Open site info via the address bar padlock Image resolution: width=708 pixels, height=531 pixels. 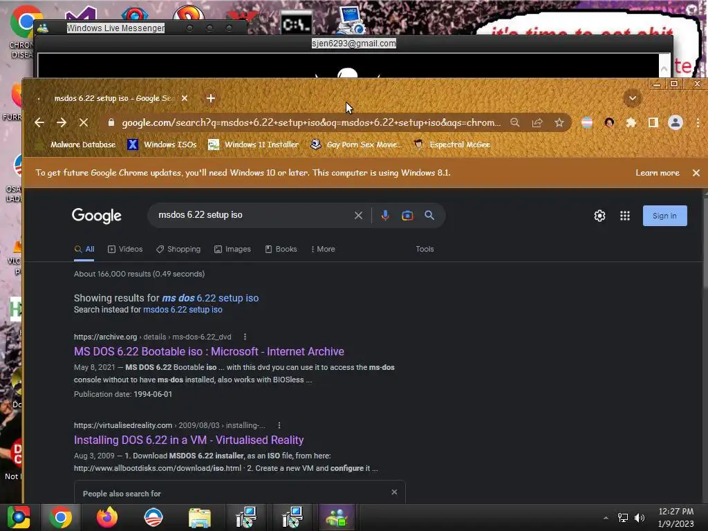pyautogui.click(x=111, y=123)
